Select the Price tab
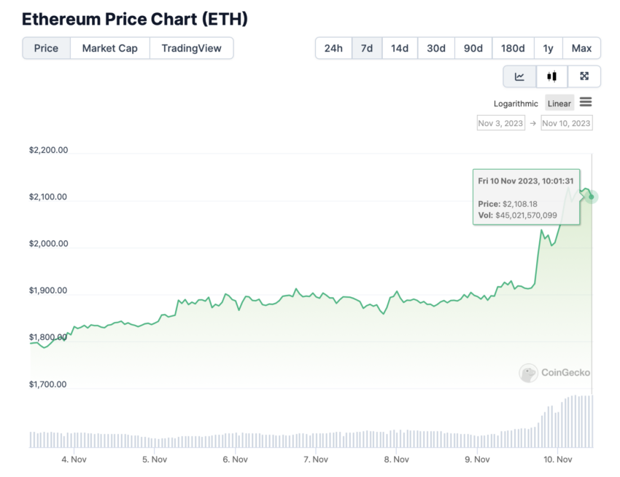This screenshot has width=620, height=477. 46,48
